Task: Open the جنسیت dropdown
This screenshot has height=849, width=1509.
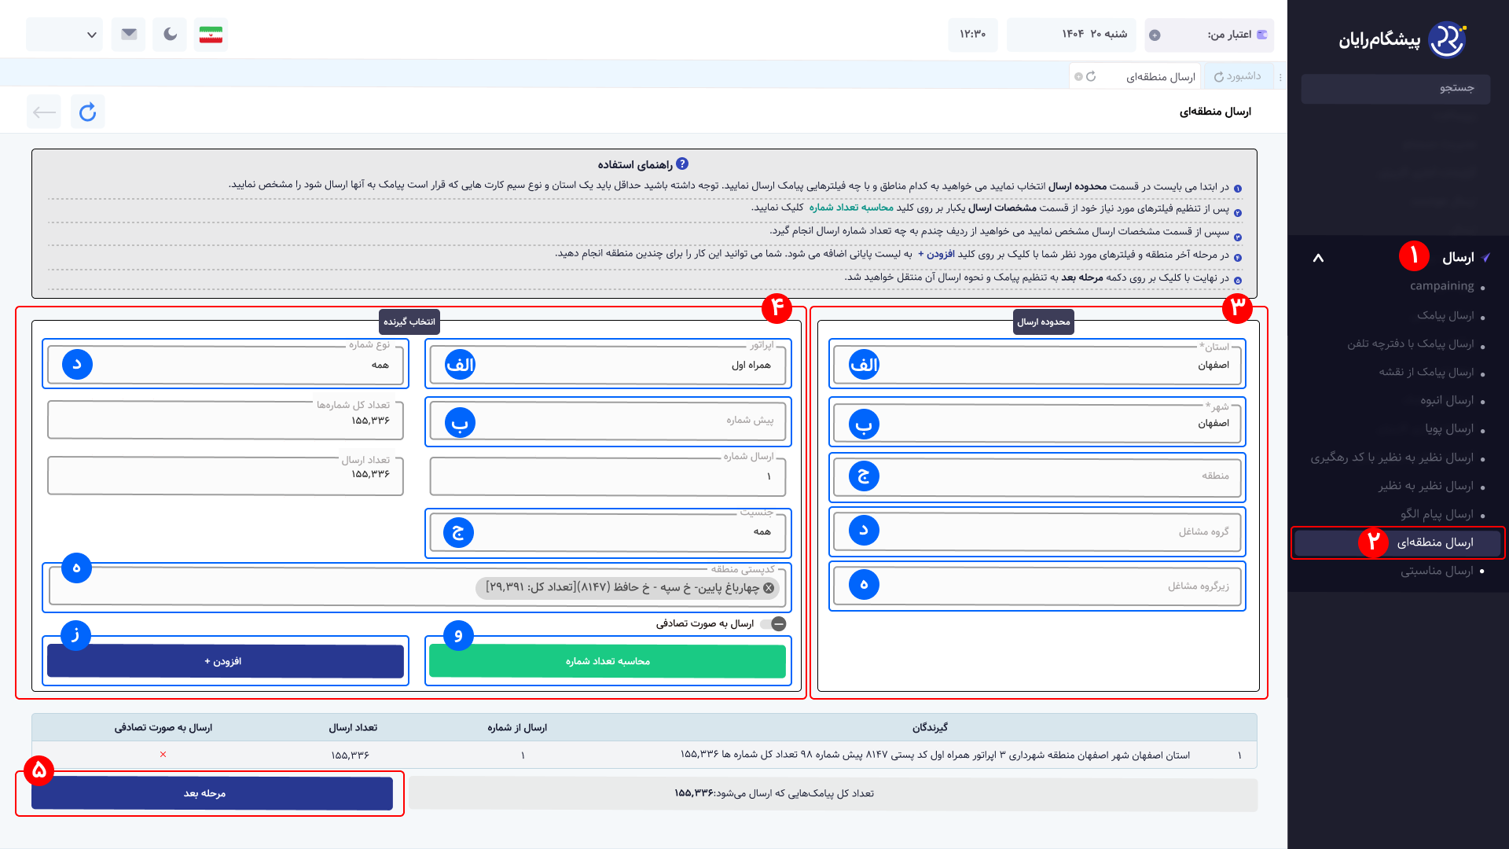Action: click(608, 532)
